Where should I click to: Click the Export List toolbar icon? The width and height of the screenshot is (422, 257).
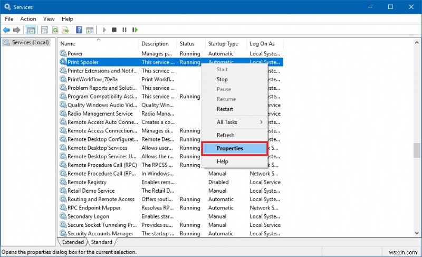pos(65,30)
